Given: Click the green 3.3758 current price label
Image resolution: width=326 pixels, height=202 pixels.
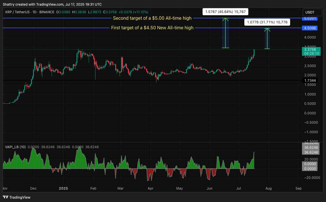Looking at the screenshot, I should [x=310, y=51].
